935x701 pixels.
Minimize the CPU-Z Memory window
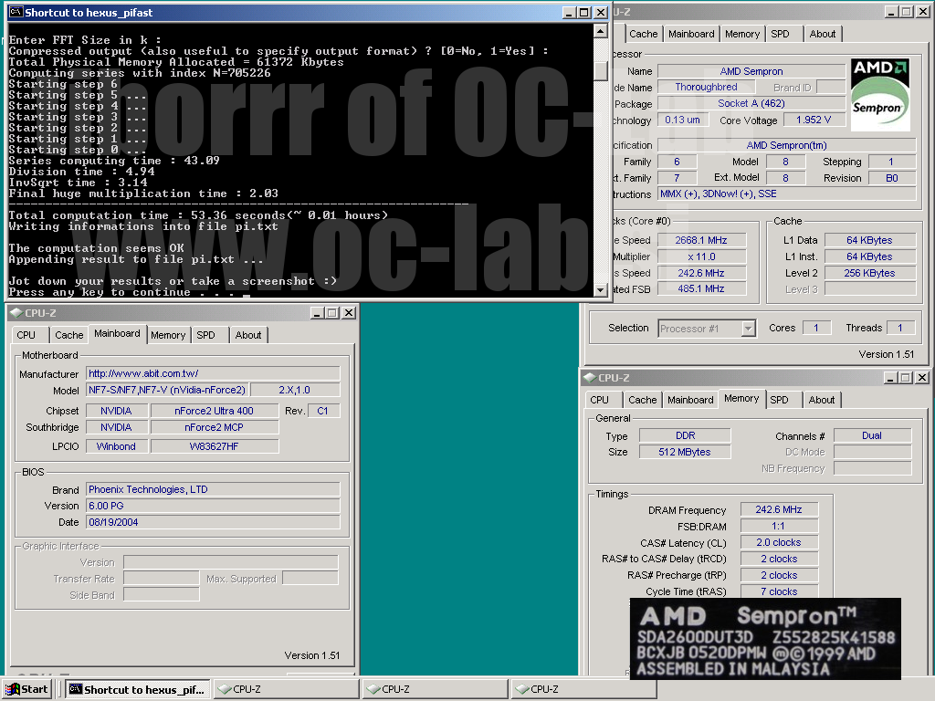click(891, 377)
